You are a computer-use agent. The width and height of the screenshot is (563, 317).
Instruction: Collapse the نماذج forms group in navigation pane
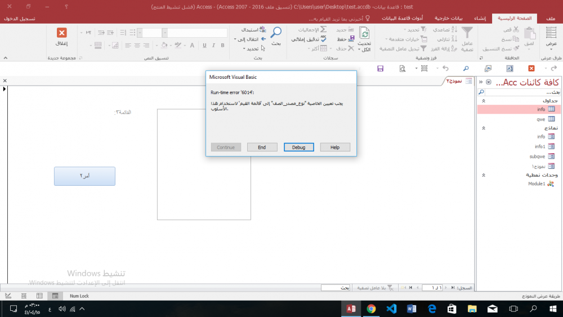coord(484,128)
